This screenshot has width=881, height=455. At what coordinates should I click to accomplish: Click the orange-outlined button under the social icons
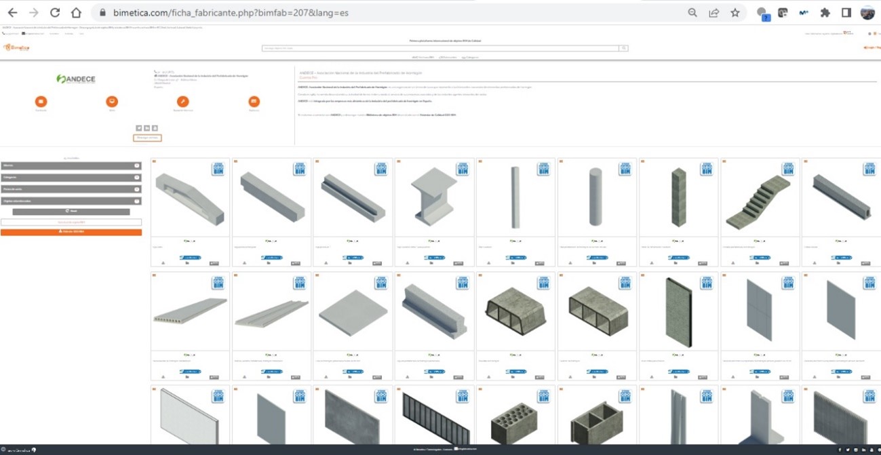pos(147,138)
